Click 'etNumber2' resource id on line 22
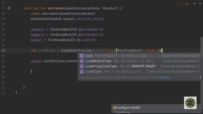 click(x=92, y=35)
